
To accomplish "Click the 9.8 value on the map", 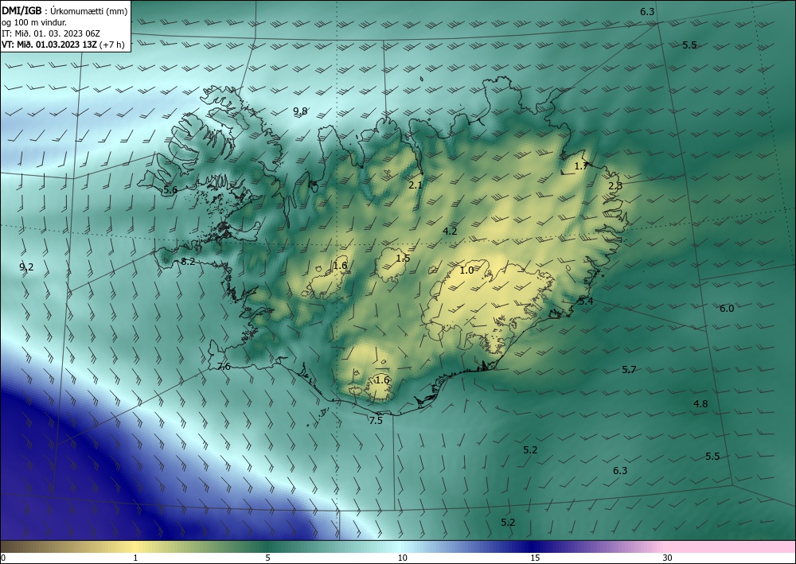I will (301, 111).
